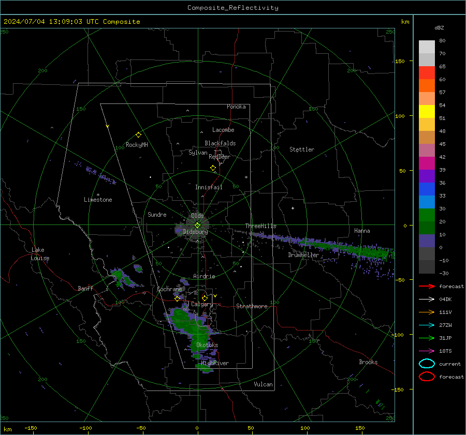Click the Limestone label

(x=98, y=200)
